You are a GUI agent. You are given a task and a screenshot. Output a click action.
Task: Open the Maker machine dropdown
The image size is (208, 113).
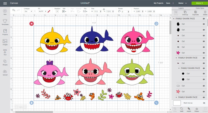pyautogui.click(x=183, y=3)
